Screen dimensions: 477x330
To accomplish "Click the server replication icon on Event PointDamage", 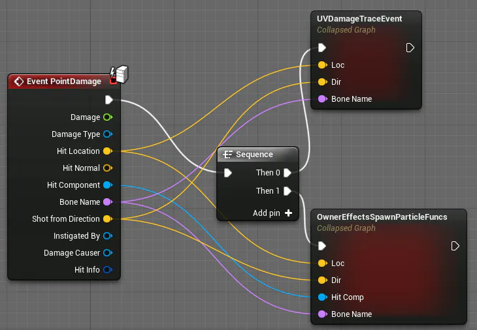I will [119, 74].
